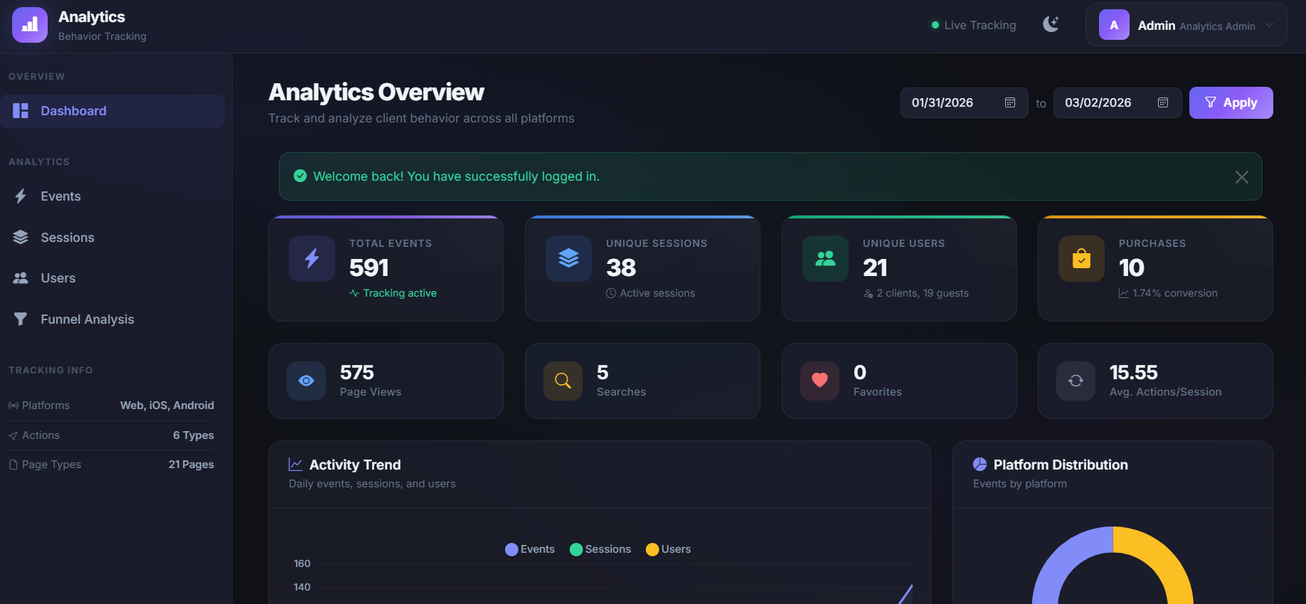Click the Unique Sessions value 38
The image size is (1306, 604).
click(x=621, y=267)
